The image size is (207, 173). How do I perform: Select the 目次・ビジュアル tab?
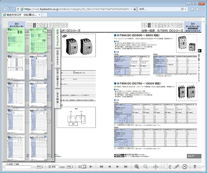coord(58,38)
